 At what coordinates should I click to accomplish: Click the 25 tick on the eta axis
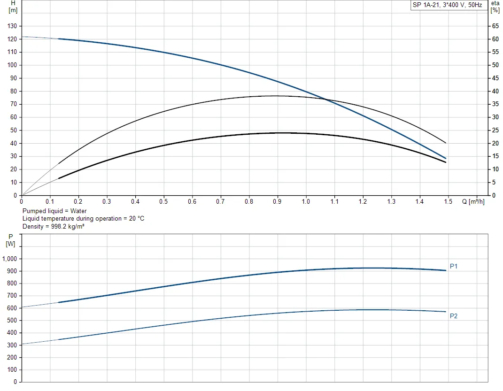(x=495, y=130)
